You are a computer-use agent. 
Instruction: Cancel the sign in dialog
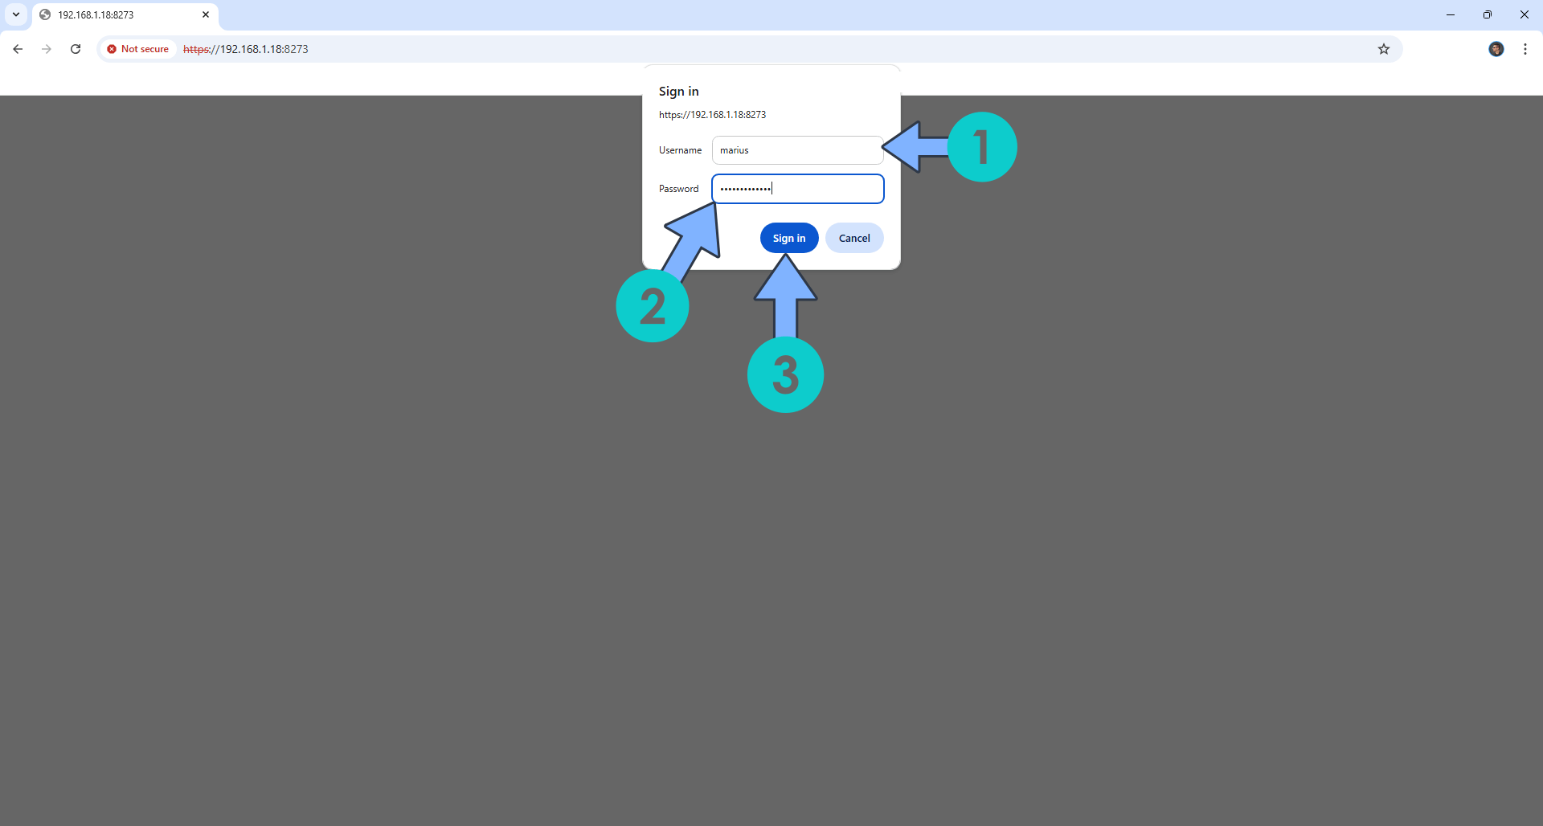point(854,238)
